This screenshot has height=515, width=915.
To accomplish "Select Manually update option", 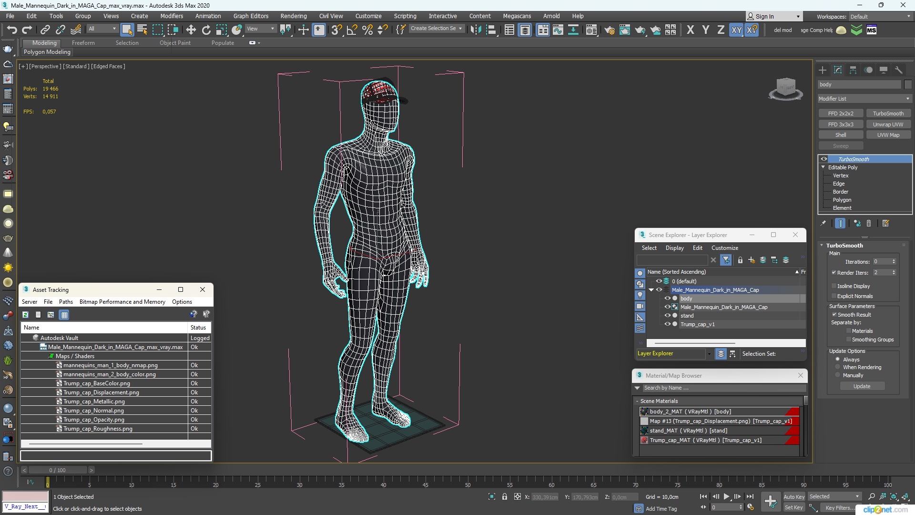I will click(837, 375).
